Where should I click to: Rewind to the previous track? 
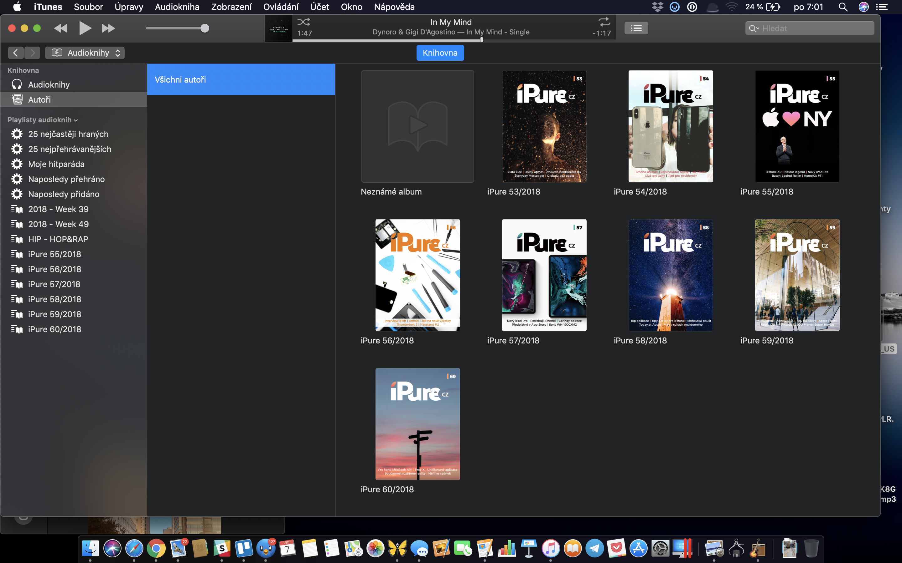pyautogui.click(x=61, y=28)
